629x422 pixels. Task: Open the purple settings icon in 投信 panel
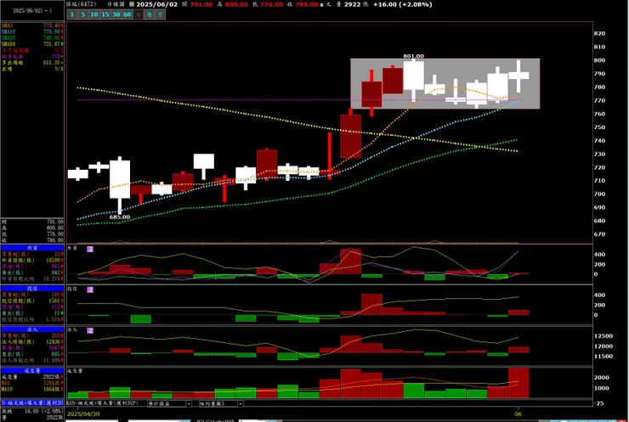[90, 290]
